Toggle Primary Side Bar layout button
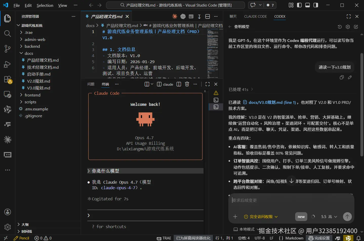 299,5
